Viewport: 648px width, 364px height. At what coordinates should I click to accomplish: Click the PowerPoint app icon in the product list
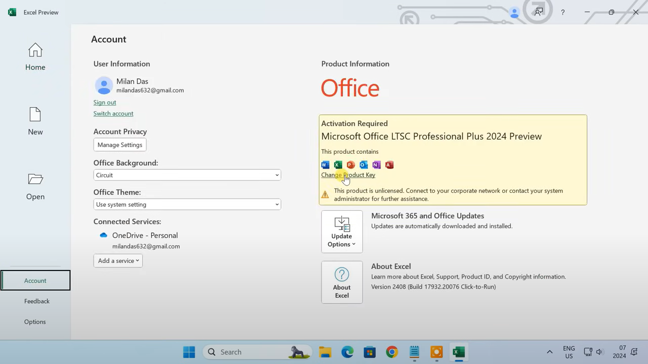351,165
